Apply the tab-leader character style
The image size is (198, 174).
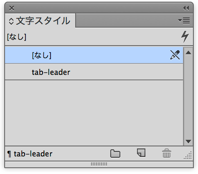pos(94,72)
